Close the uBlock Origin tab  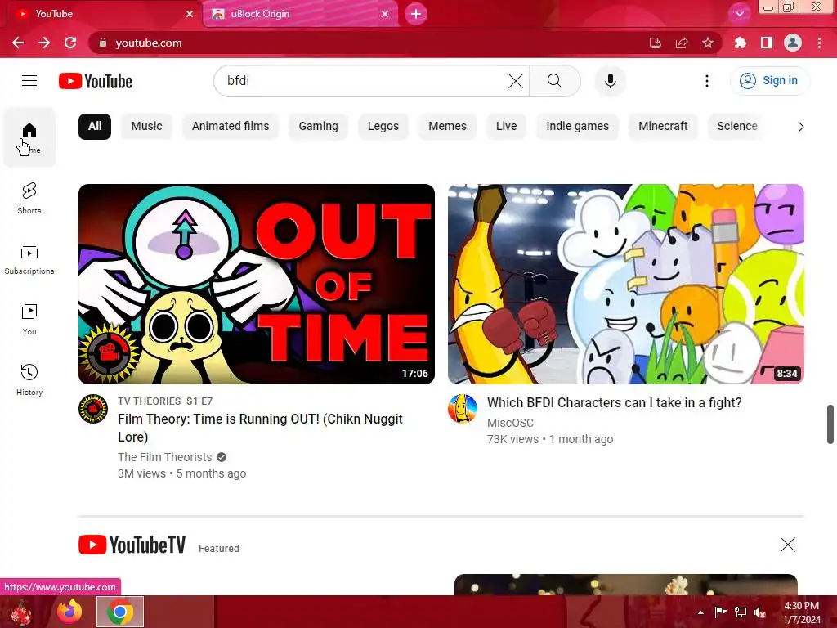tap(385, 14)
